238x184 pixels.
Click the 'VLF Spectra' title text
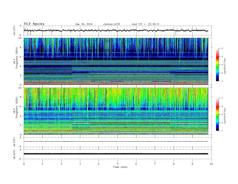coord(34,24)
